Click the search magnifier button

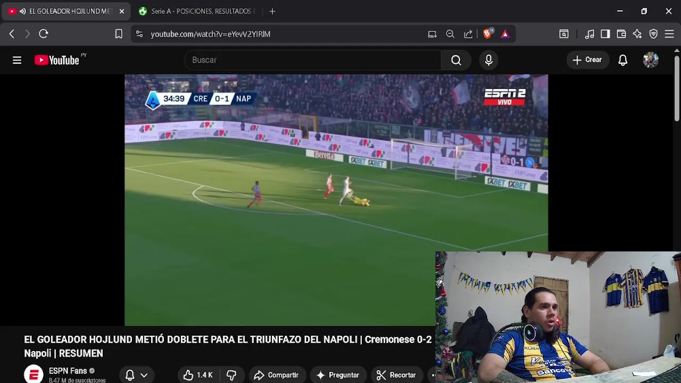coord(456,60)
